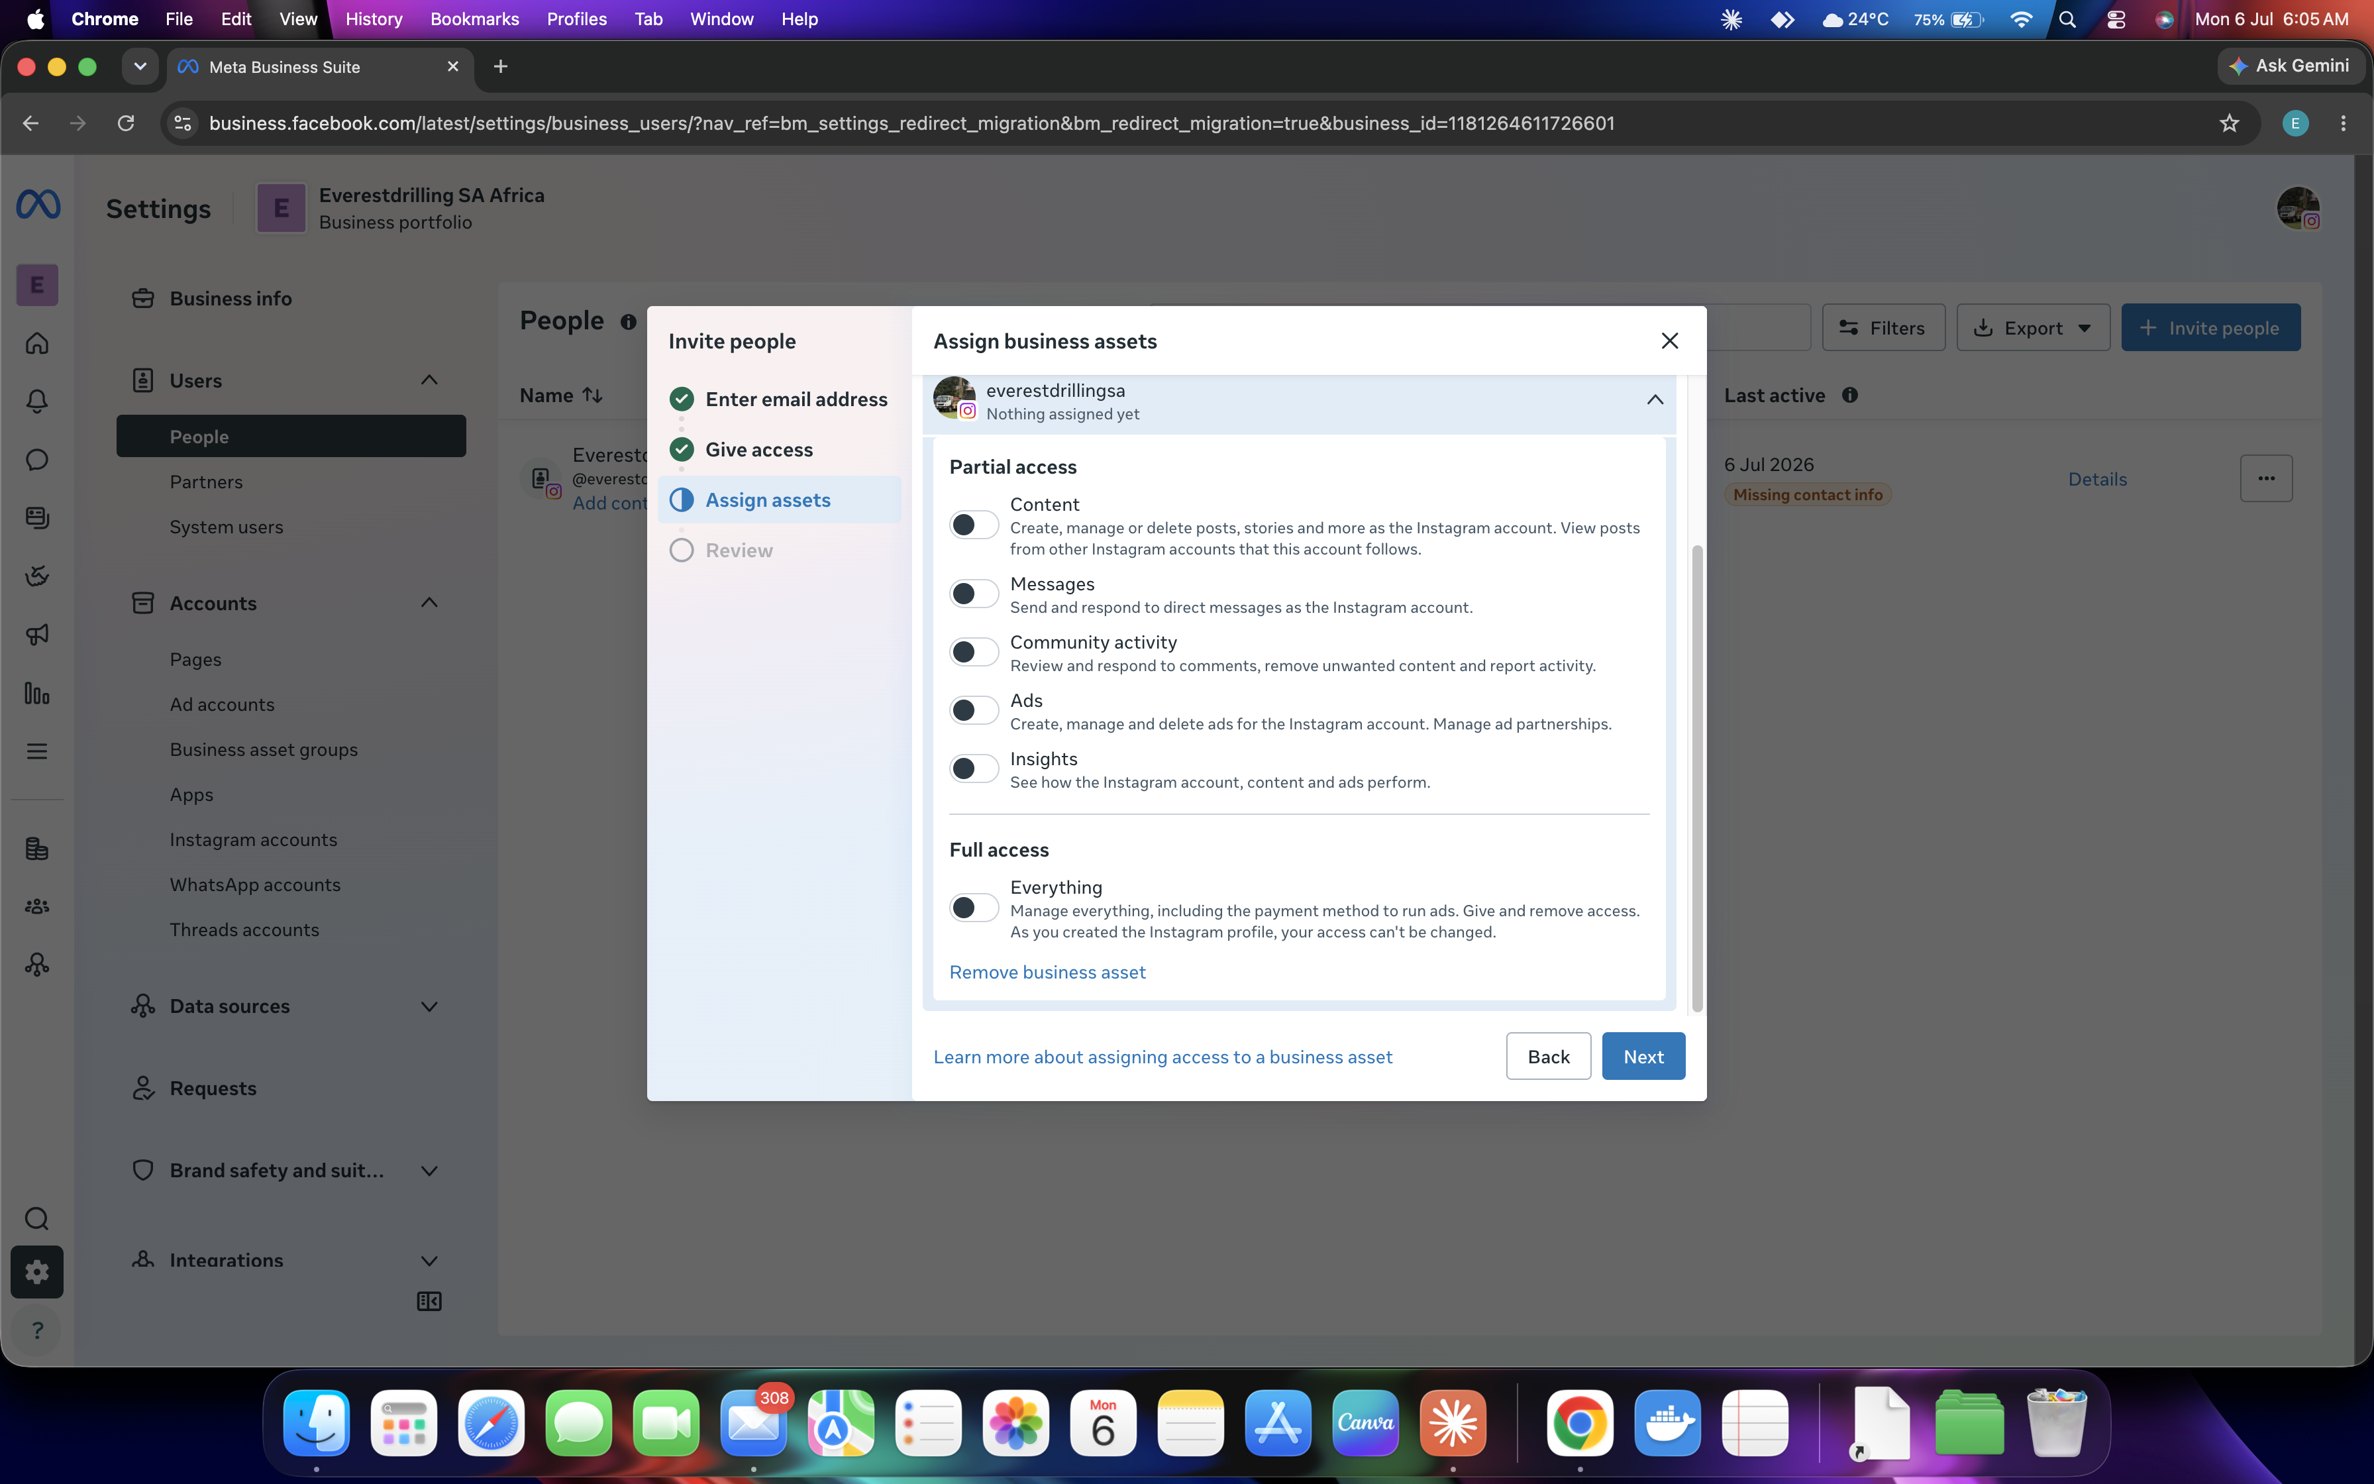2374x1484 pixels.
Task: Open Canva from the Dock
Action: (1366, 1422)
